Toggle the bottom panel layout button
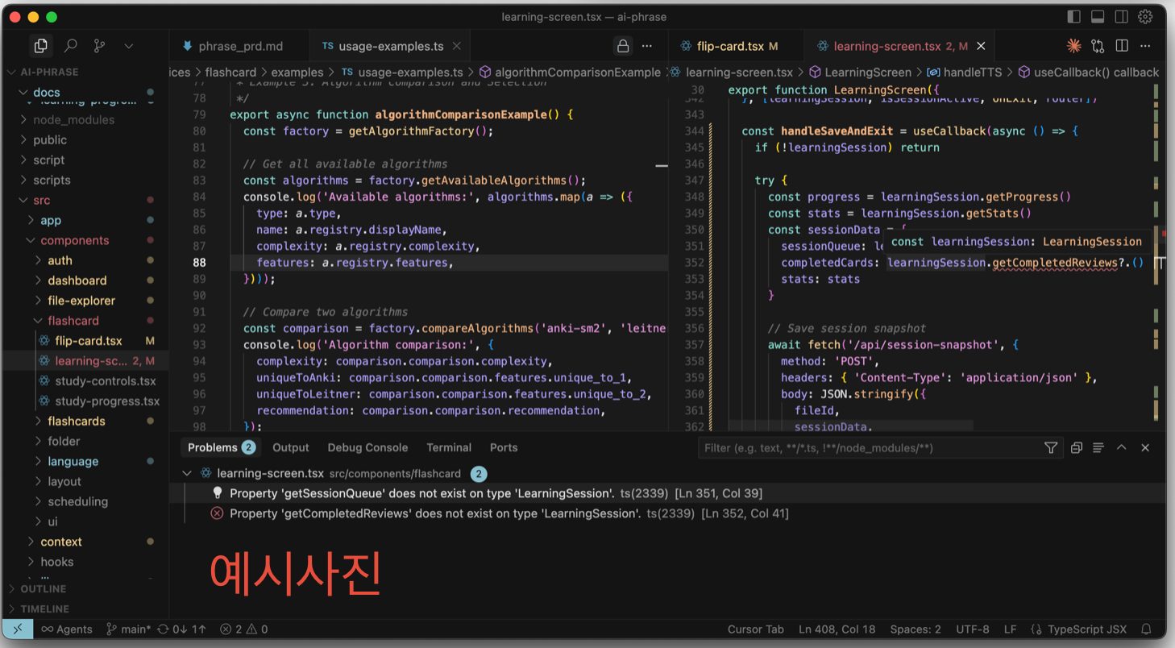The width and height of the screenshot is (1175, 648). (1098, 17)
